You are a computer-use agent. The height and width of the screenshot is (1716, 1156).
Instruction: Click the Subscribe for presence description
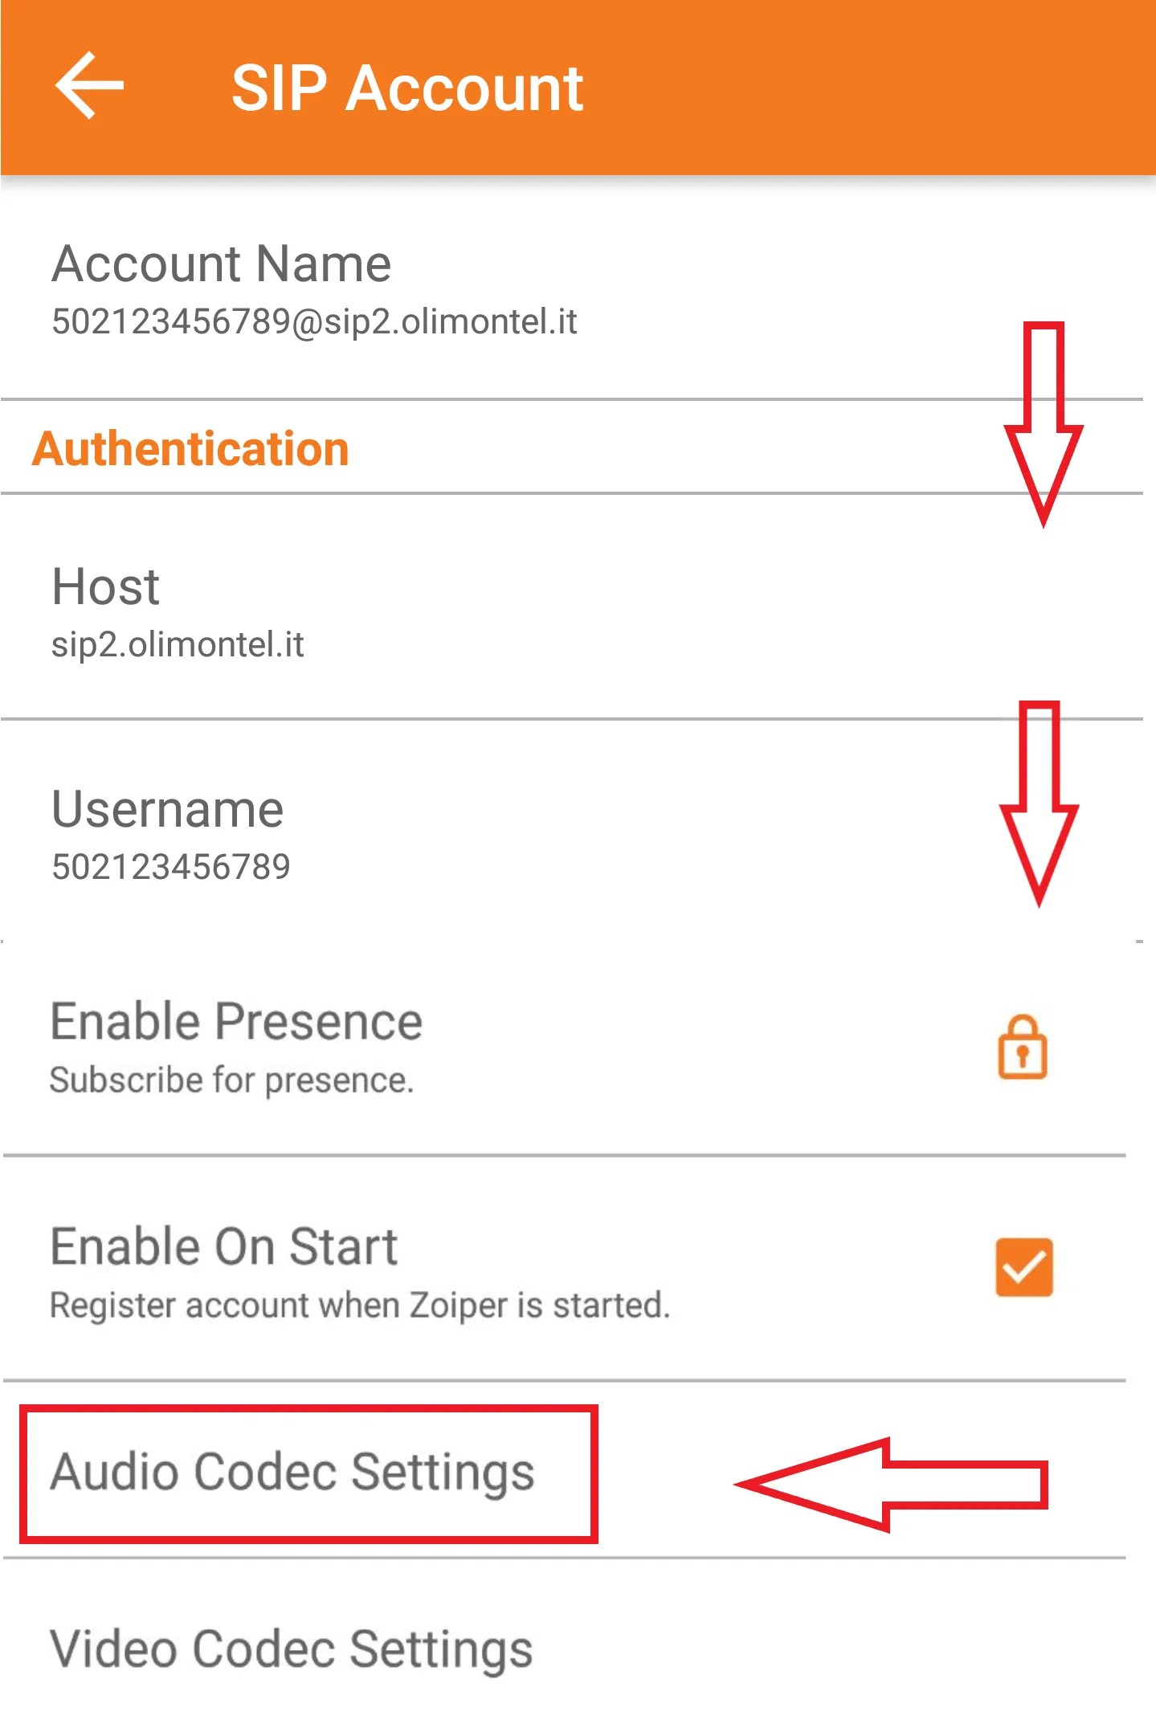(231, 1081)
